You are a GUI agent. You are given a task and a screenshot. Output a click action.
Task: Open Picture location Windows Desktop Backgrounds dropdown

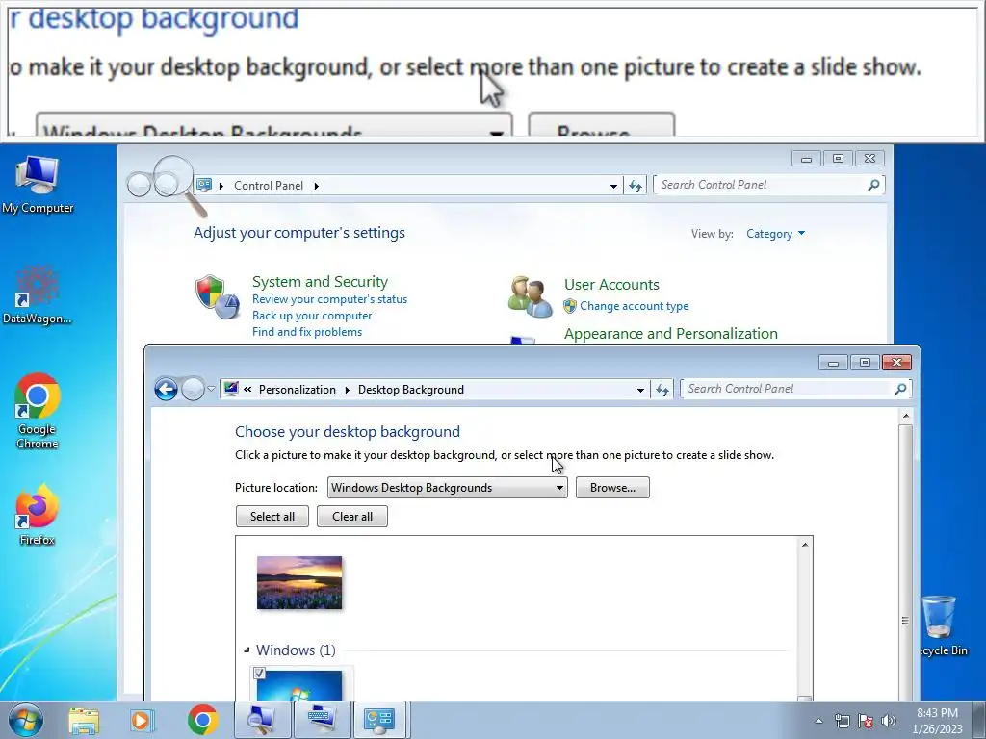pos(447,488)
